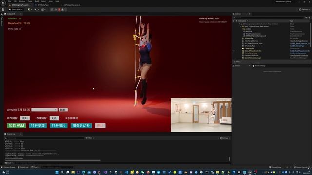Click the Eject icon beside the stop button
The width and height of the screenshot is (312, 175).
(62, 10)
